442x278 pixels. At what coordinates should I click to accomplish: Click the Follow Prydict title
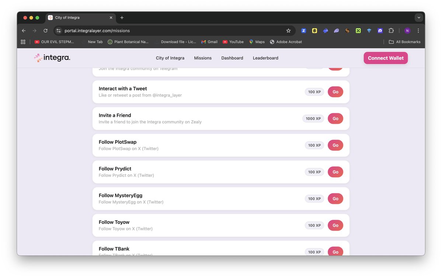(x=115, y=168)
